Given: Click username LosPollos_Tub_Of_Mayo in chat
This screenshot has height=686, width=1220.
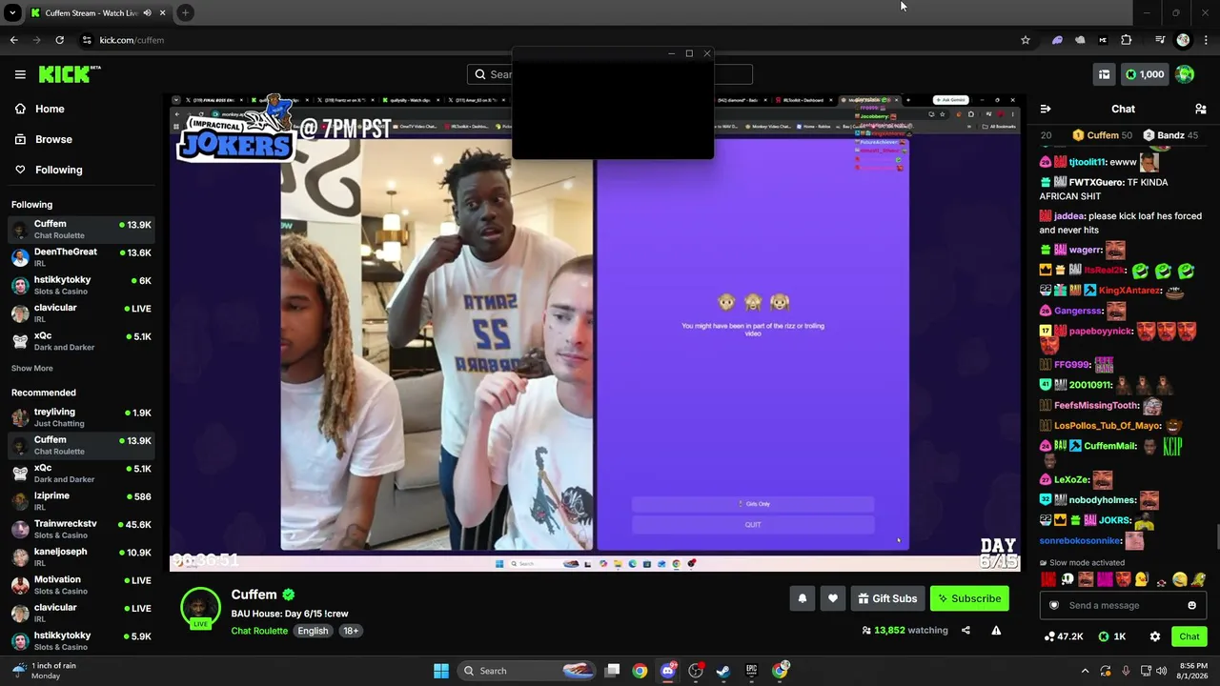Looking at the screenshot, I should pyautogui.click(x=1108, y=426).
